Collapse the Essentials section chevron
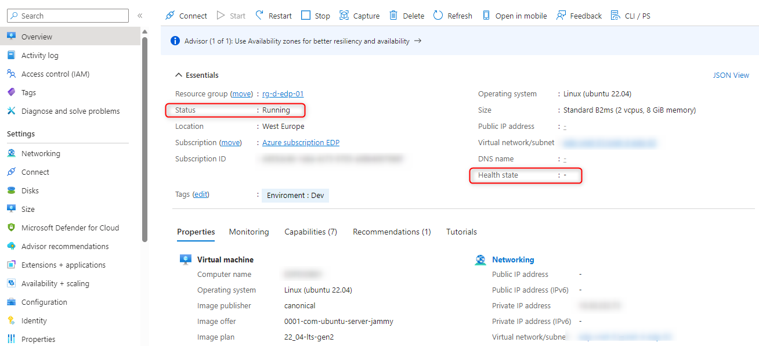The width and height of the screenshot is (759, 346). point(179,75)
